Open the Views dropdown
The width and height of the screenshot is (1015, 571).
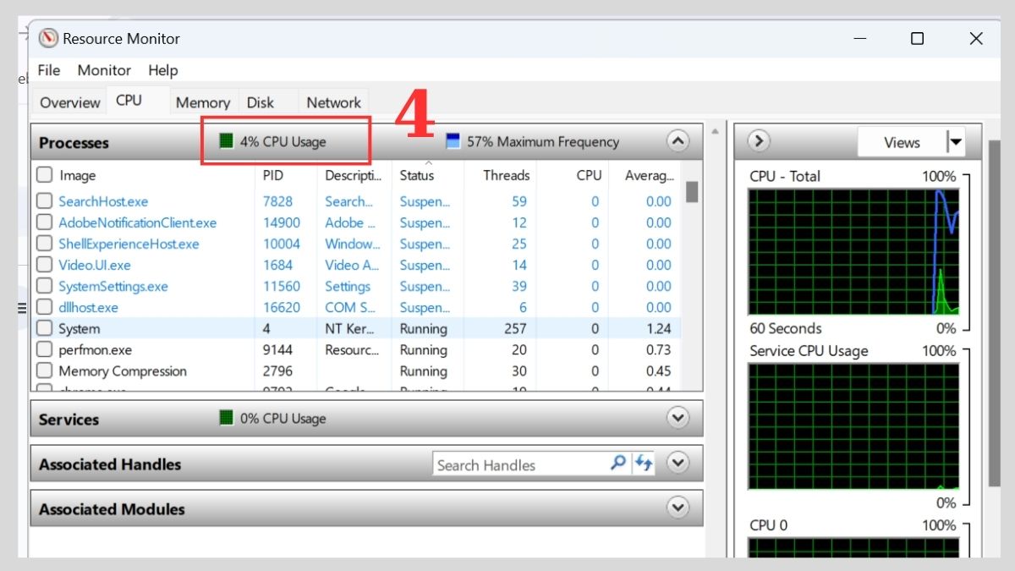(x=956, y=141)
